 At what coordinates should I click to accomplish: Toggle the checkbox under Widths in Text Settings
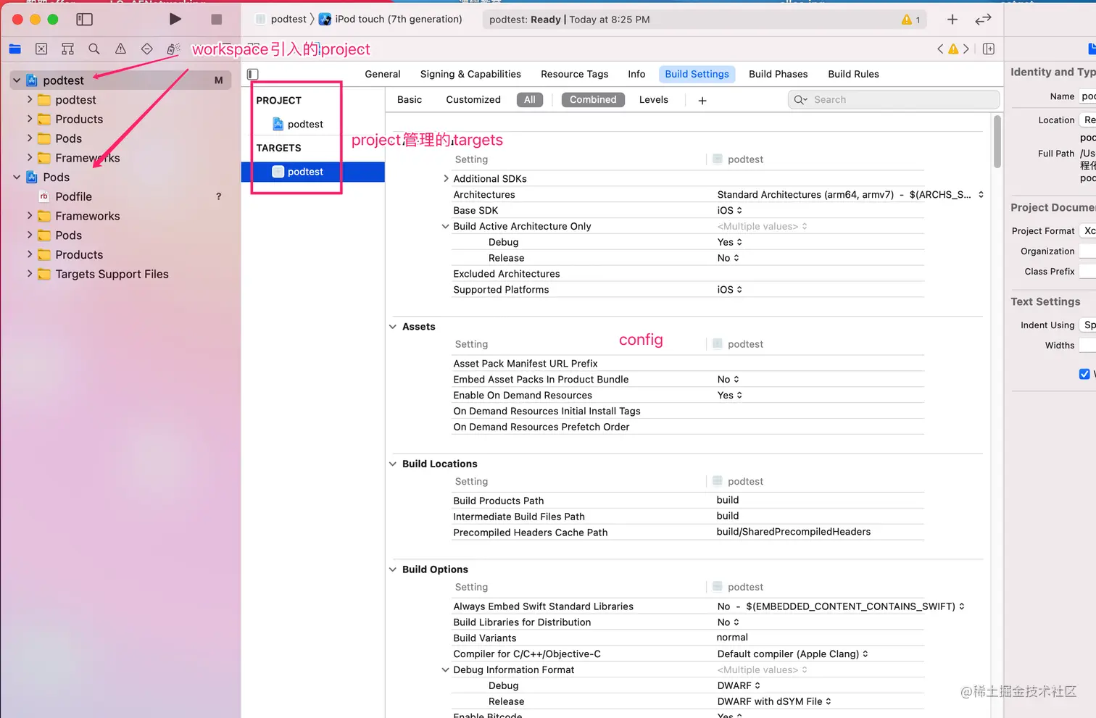pos(1084,374)
